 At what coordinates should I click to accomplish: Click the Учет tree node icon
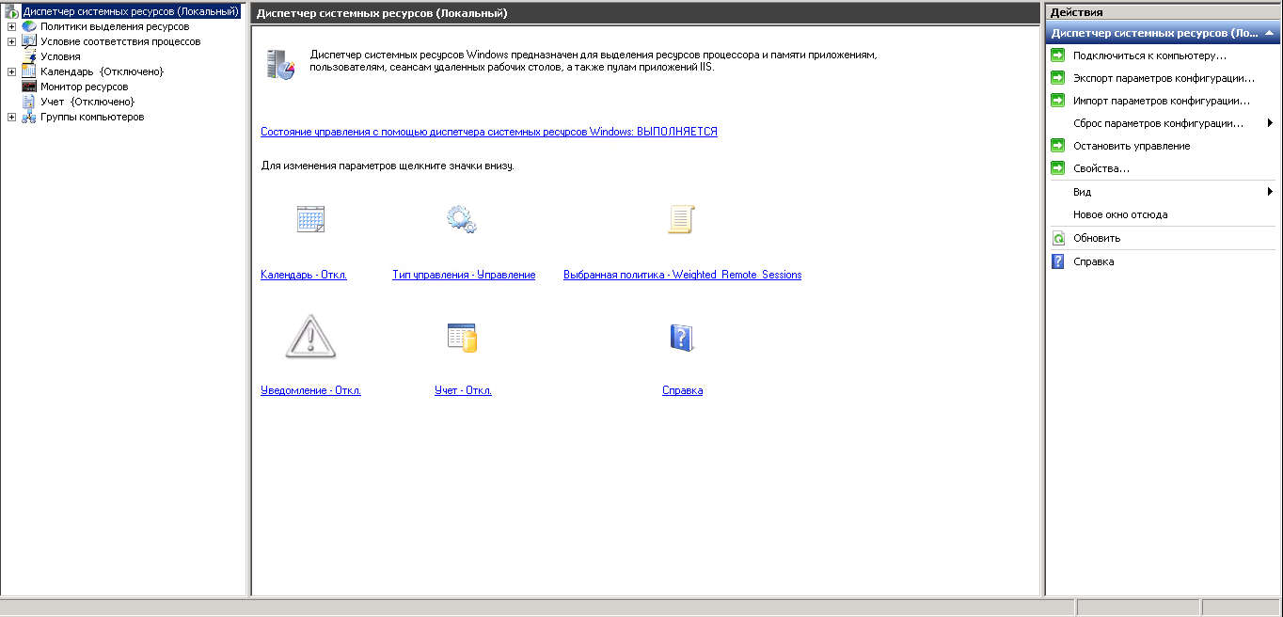[29, 102]
